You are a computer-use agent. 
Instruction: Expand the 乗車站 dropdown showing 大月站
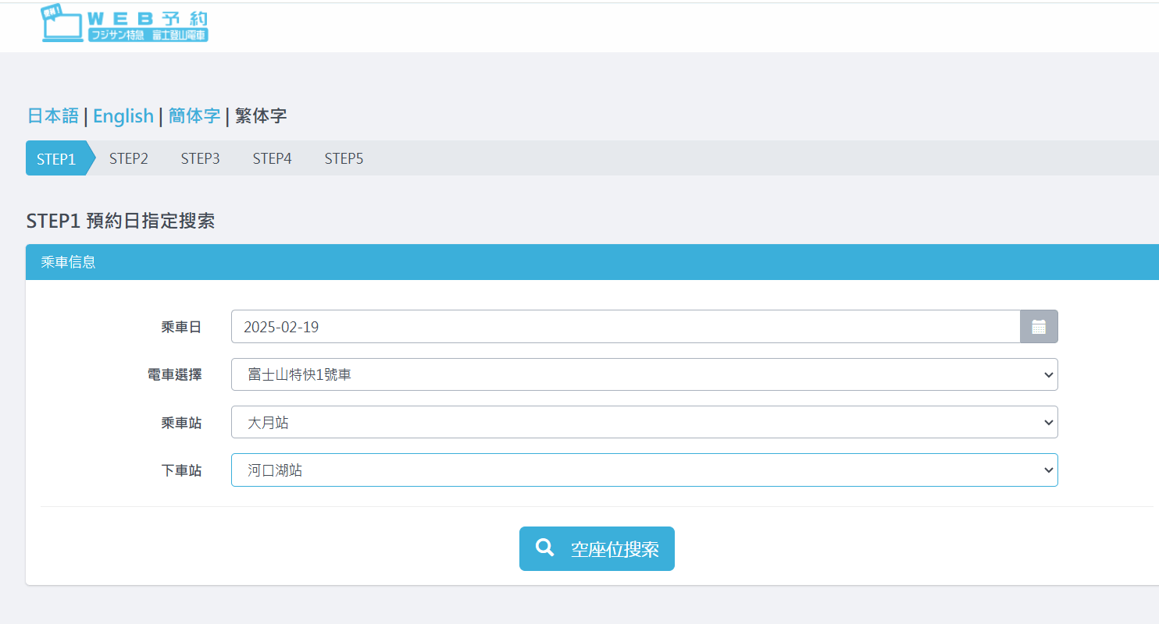(644, 422)
